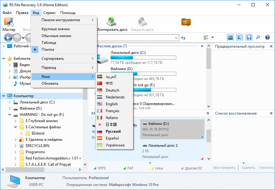The height and width of the screenshot is (190, 275).
Task: Select S.T.A.L.K.E.R. Call of Pripyat folder
Action: [48, 164]
